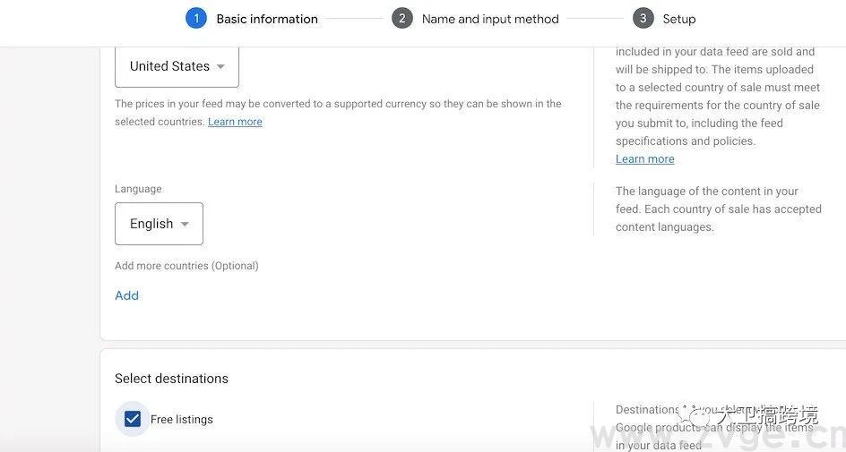Click the arrow in the English dropdown
Viewport: 846px width, 452px height.
point(185,224)
